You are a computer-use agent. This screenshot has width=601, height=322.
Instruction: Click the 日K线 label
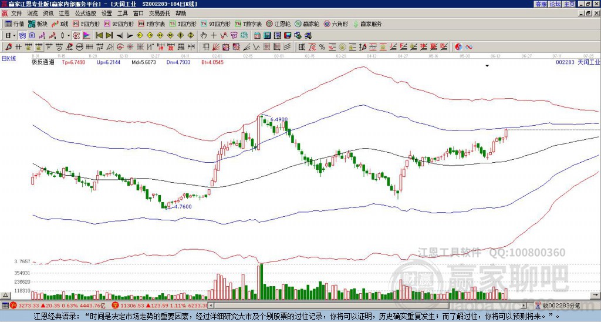(x=8, y=58)
